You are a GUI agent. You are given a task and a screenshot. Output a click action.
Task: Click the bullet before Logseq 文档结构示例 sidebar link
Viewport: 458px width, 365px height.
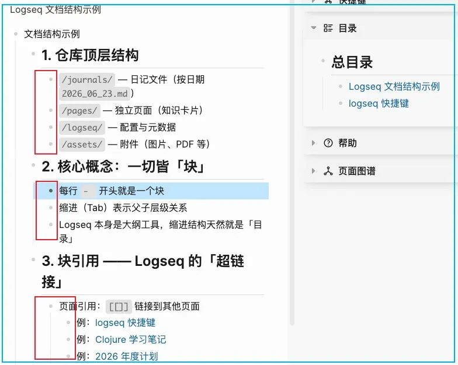341,86
